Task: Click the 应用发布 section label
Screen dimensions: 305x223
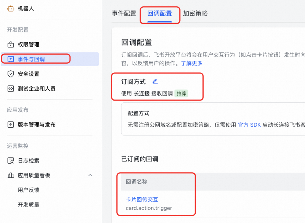Action: pyautogui.click(x=18, y=110)
